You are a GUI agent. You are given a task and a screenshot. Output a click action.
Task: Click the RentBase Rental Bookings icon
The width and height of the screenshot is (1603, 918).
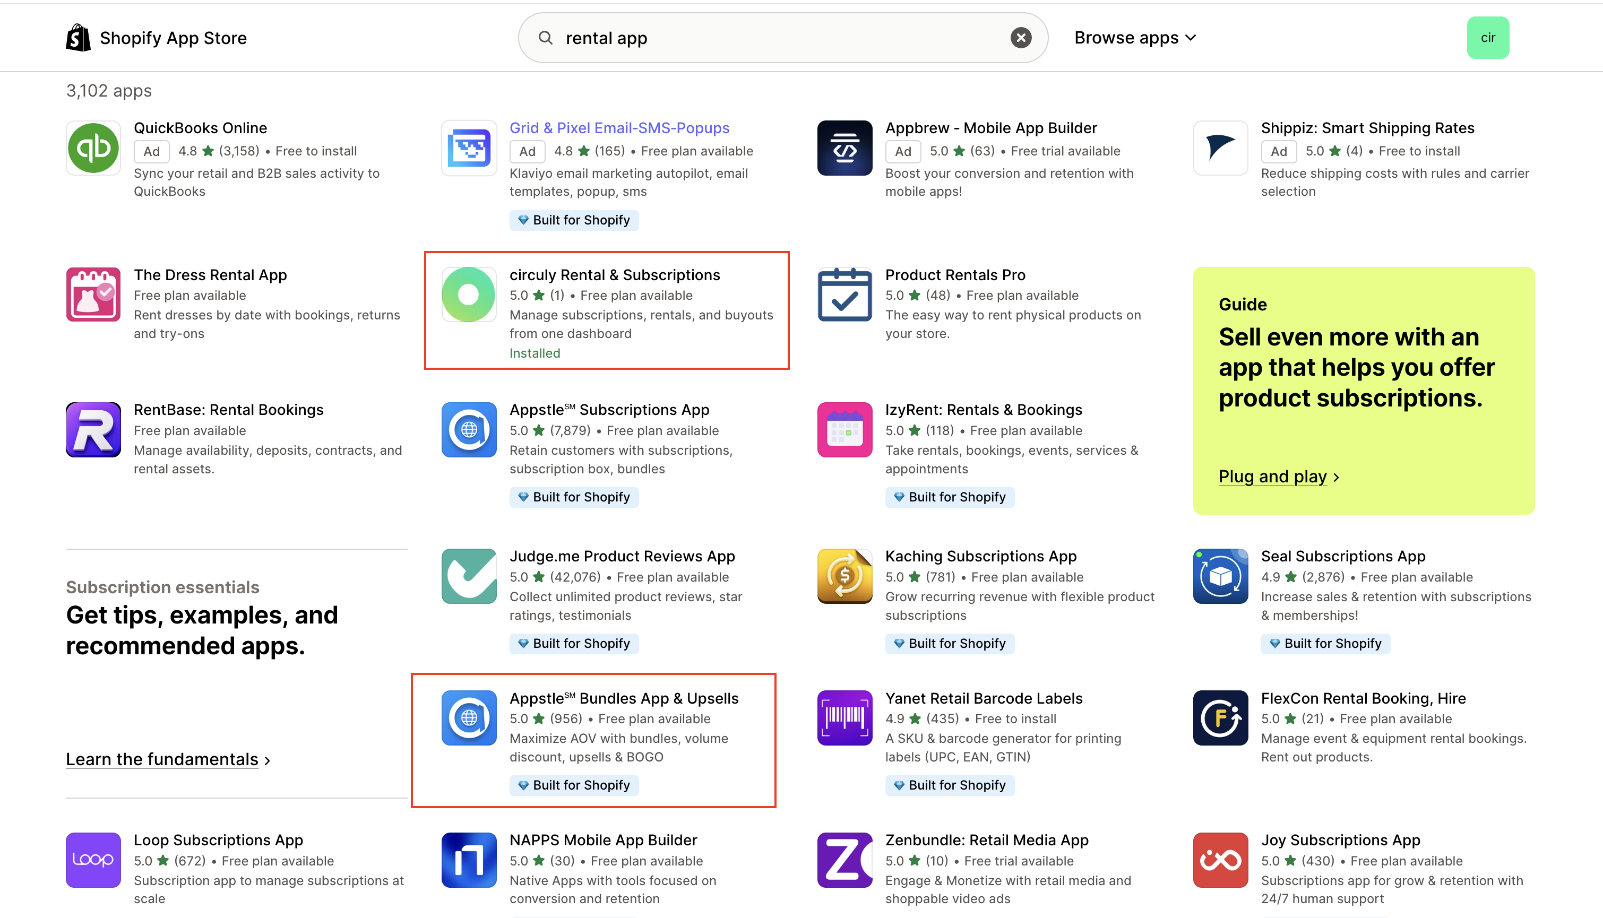tap(93, 429)
